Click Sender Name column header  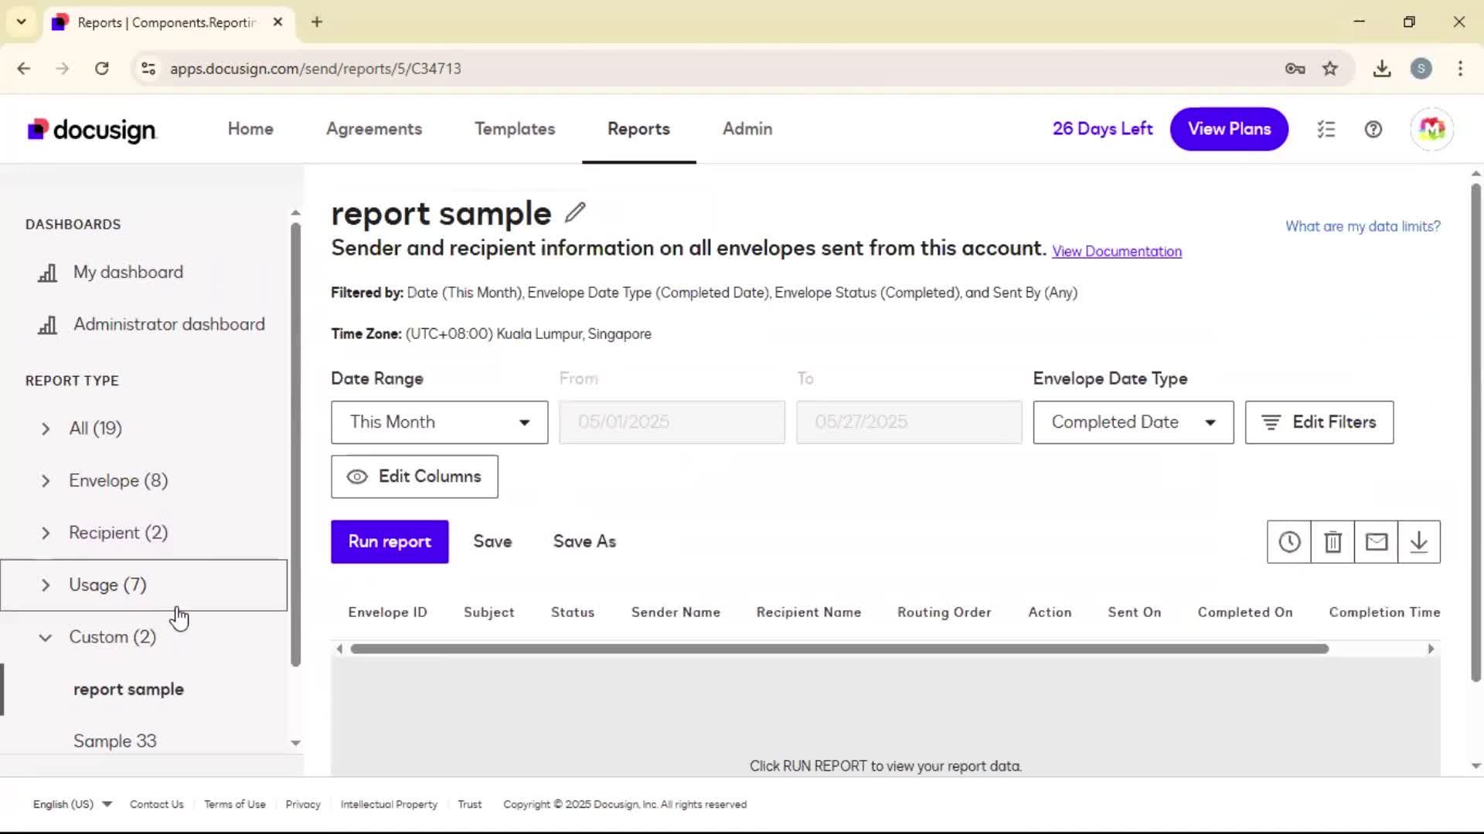676,612
